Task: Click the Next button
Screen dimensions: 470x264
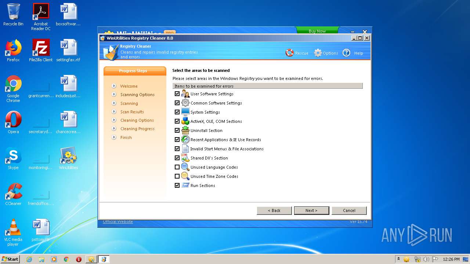Action: point(311,210)
